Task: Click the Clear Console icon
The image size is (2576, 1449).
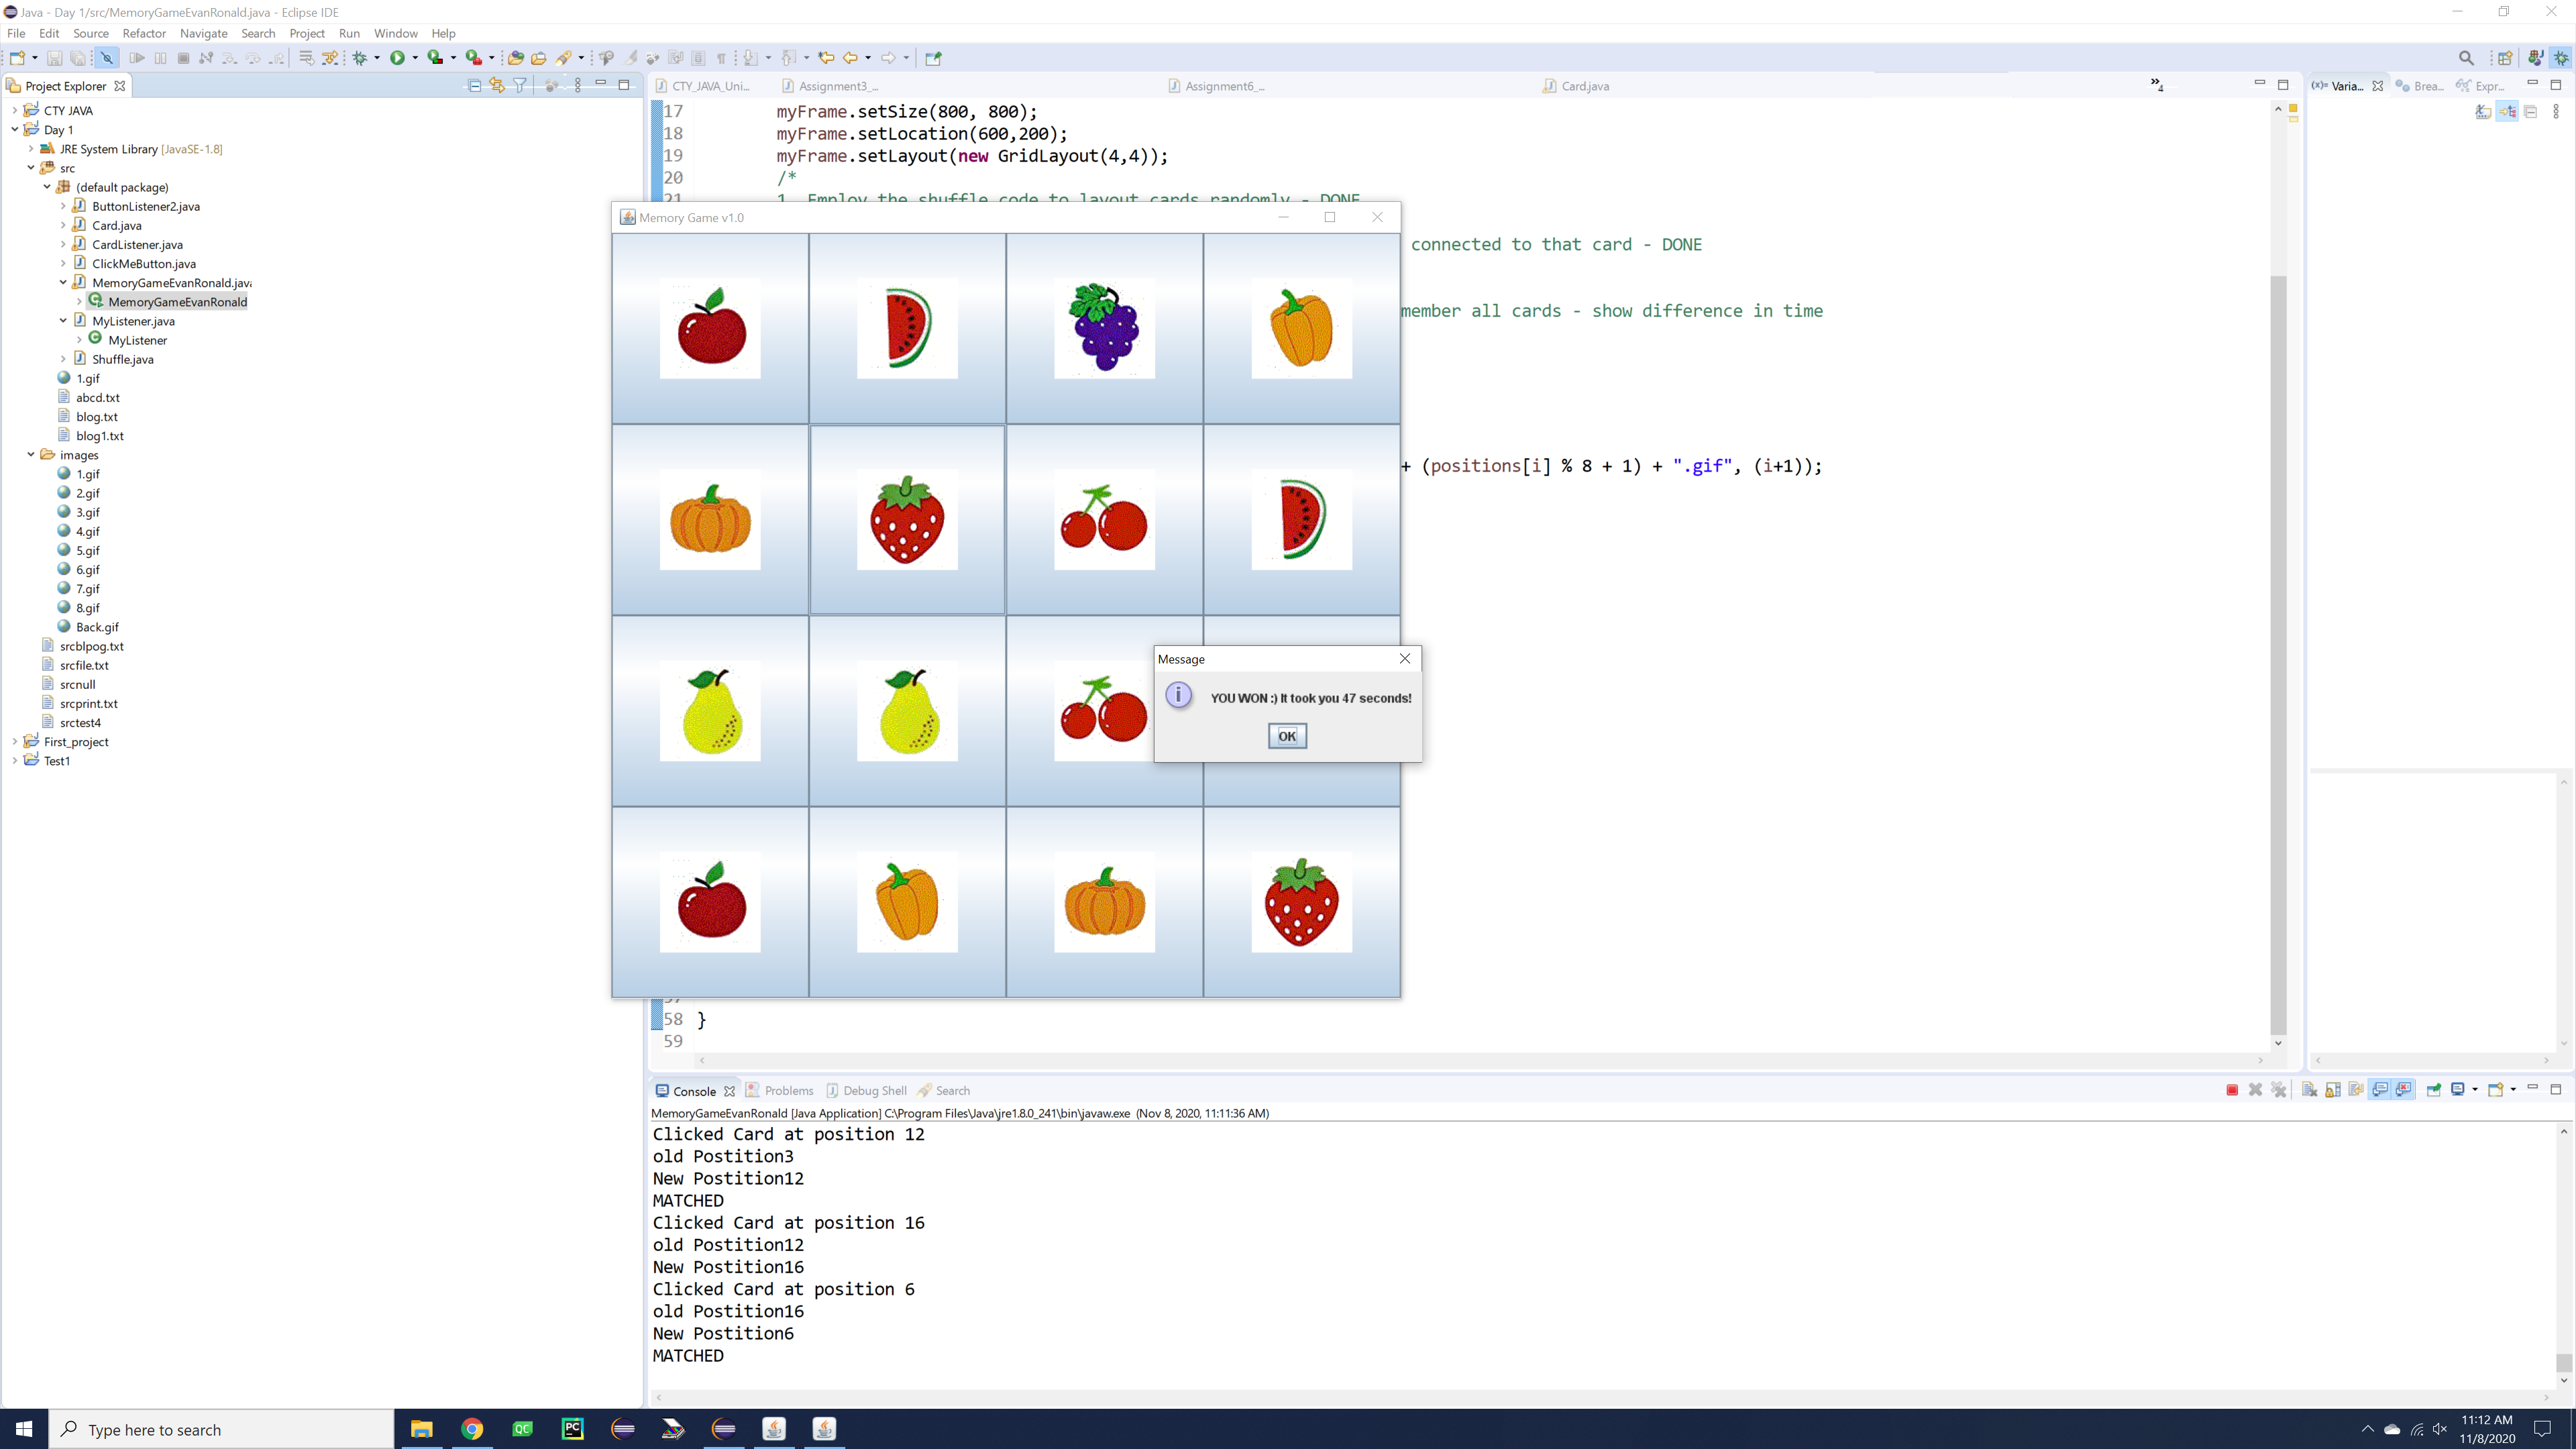Action: pyautogui.click(x=2309, y=1090)
